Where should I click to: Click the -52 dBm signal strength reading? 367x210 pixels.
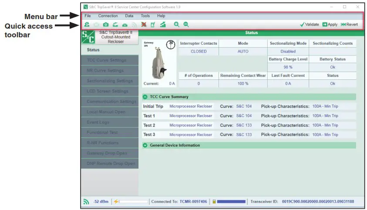pyautogui.click(x=101, y=201)
